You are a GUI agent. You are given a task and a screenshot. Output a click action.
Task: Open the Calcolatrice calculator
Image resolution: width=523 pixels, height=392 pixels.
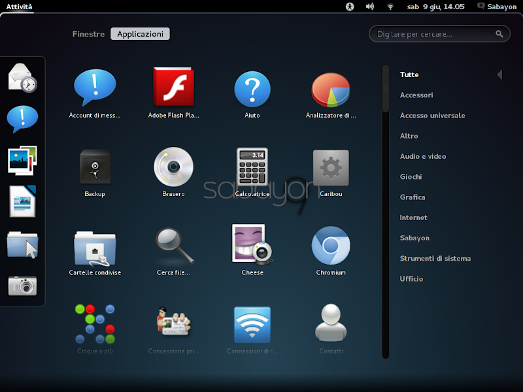pos(252,167)
